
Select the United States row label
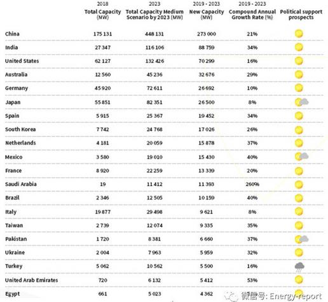click(22, 61)
